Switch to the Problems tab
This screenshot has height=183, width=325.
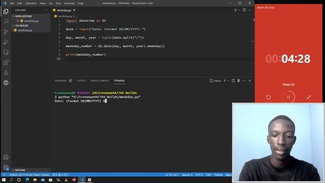[61, 80]
